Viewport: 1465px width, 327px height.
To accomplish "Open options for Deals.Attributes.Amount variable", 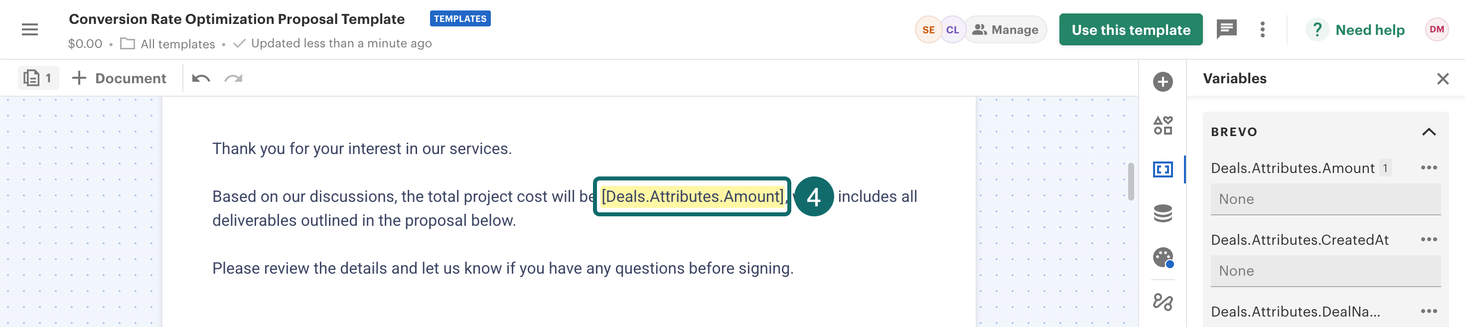I will (1428, 168).
